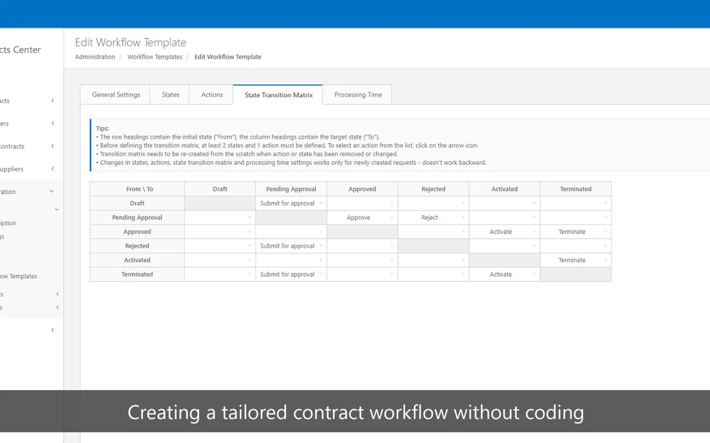Screen dimensions: 710x443
Task: Collapse the Administration sidebar section chevron
Action: [52, 191]
